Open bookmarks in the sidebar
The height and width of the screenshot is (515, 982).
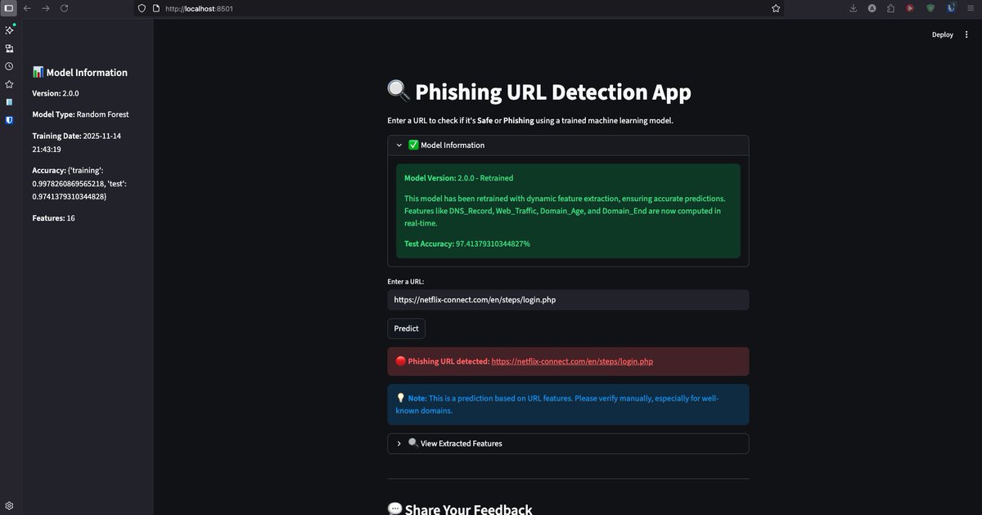click(10, 84)
